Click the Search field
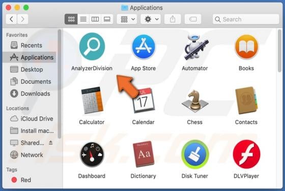This screenshot has width=285, height=191. (246, 19)
